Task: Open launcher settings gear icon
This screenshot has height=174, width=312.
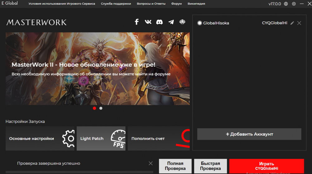Action: [x=294, y=4]
